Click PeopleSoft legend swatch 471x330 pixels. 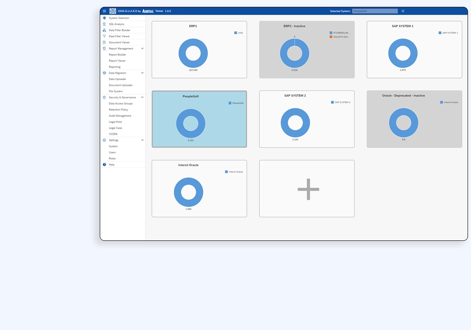[230, 103]
